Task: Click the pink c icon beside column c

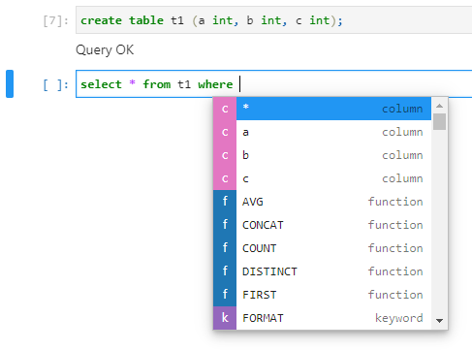Action: tap(225, 178)
